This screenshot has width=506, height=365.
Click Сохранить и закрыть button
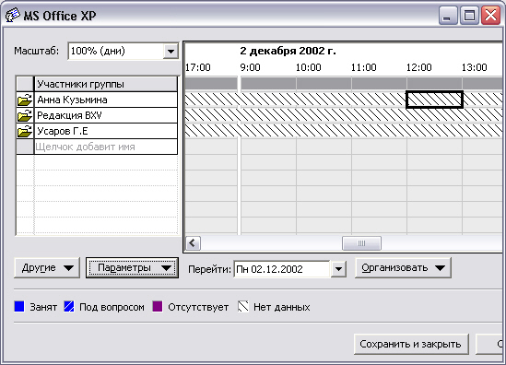[x=411, y=345]
